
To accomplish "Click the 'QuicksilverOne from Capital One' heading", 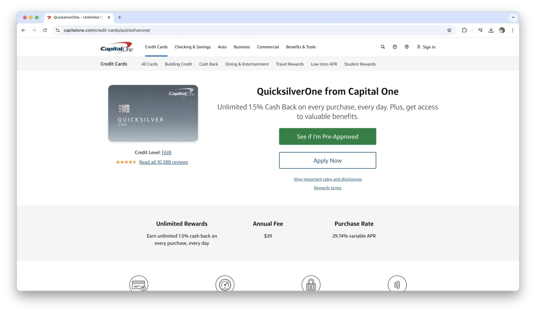I will tap(328, 92).
